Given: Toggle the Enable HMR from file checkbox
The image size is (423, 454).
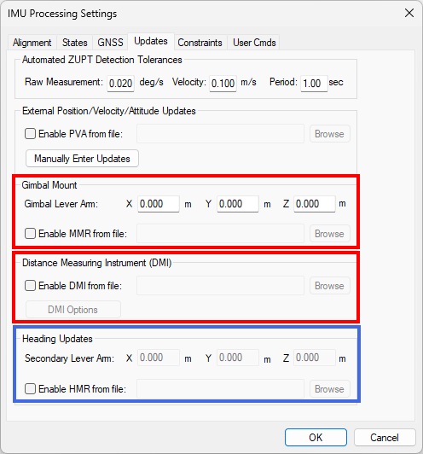Looking at the screenshot, I should [30, 389].
